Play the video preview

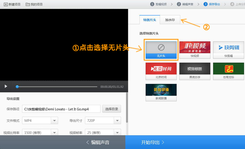click(6, 86)
